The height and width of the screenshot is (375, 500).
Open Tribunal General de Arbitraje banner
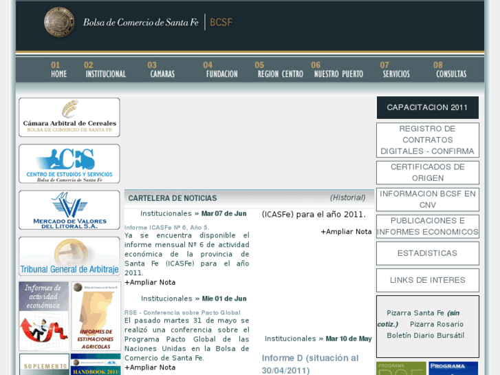pos(69,256)
